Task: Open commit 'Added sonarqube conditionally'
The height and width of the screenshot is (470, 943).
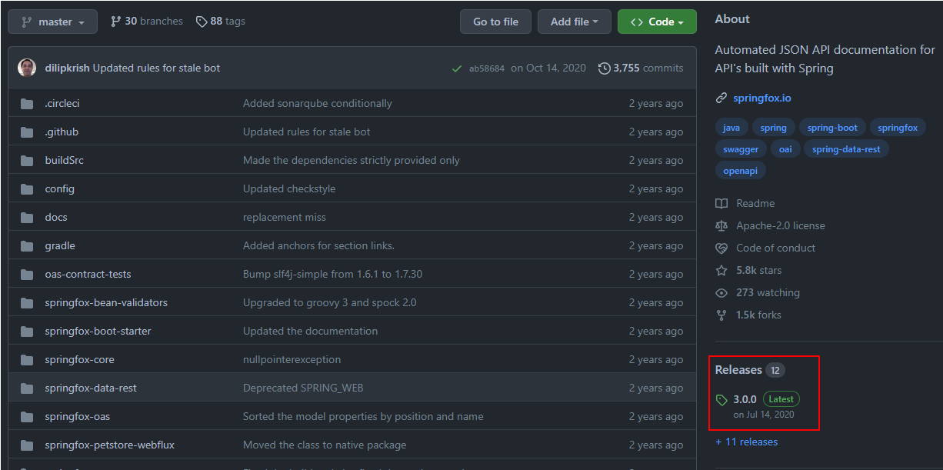Action: pyautogui.click(x=318, y=103)
